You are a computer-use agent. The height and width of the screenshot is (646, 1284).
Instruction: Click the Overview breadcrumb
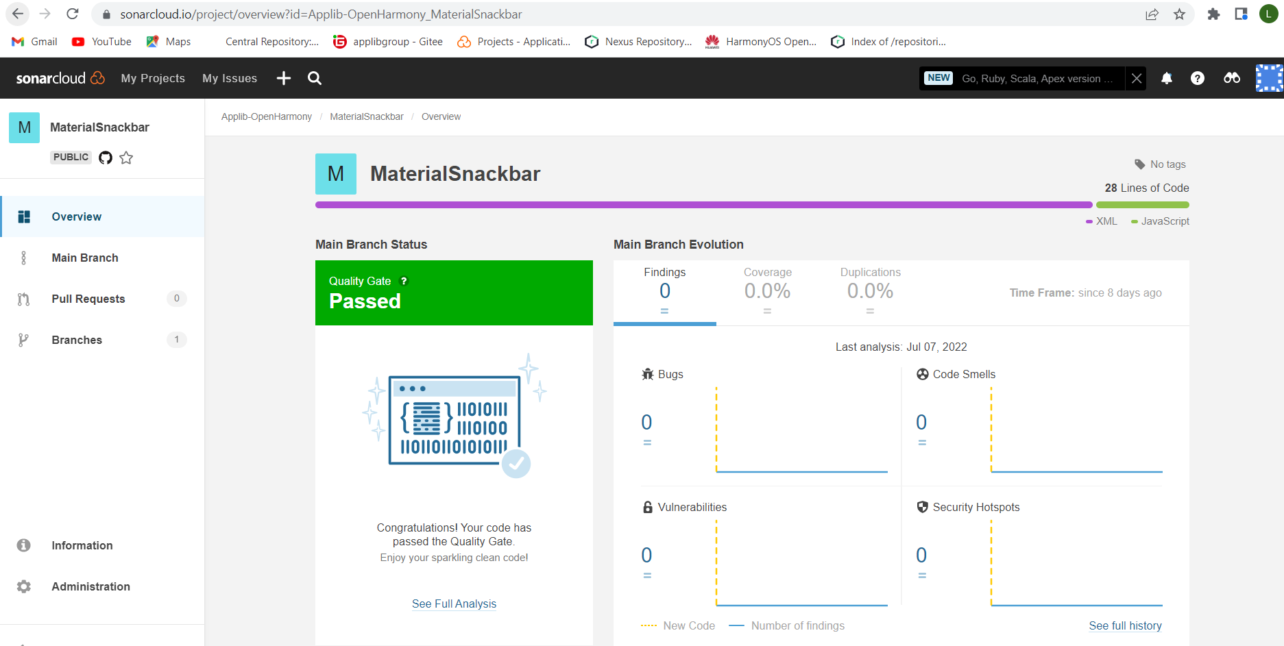pos(441,116)
